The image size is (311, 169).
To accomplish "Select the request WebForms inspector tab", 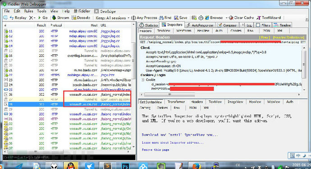I will [183, 31].
